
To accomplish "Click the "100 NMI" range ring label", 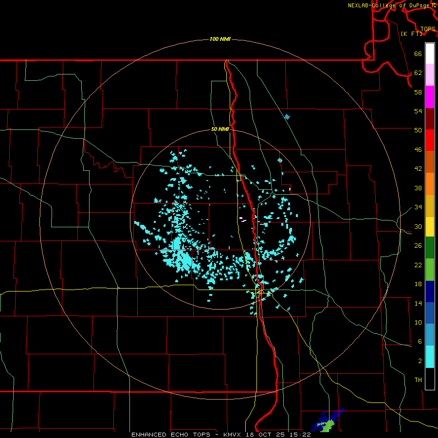I will 220,39.
